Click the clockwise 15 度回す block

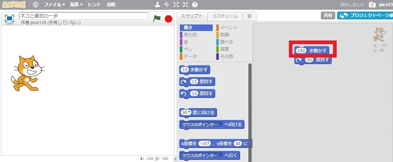[197, 81]
